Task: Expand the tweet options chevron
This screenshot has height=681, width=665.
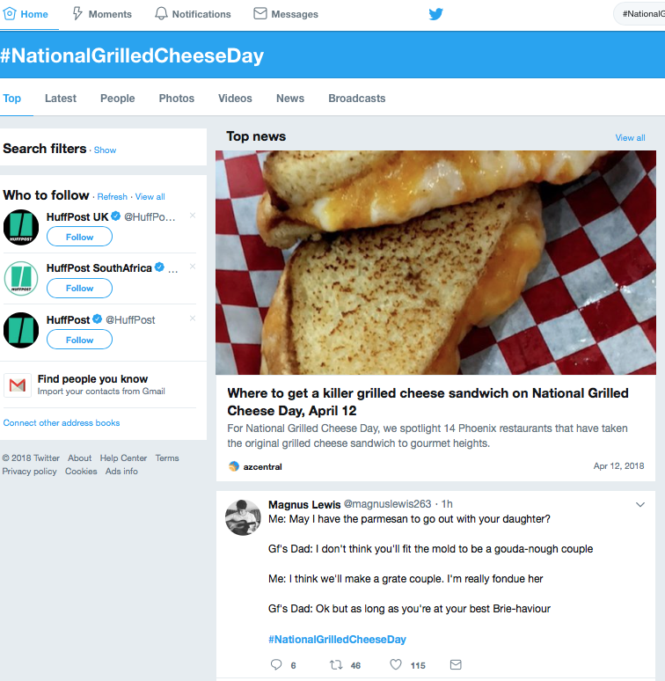Action: pyautogui.click(x=639, y=505)
